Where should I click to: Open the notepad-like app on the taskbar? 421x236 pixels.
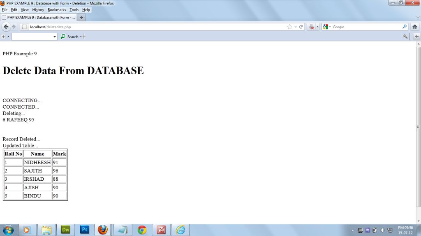coord(123,230)
